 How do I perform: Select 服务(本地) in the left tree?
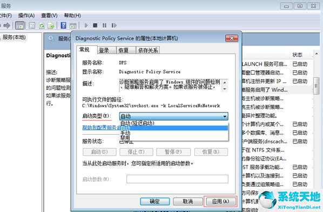click(x=14, y=37)
